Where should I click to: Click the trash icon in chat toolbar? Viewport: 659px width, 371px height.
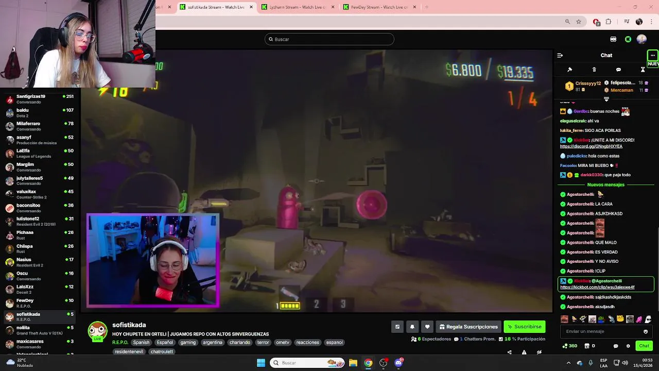[x=594, y=70]
